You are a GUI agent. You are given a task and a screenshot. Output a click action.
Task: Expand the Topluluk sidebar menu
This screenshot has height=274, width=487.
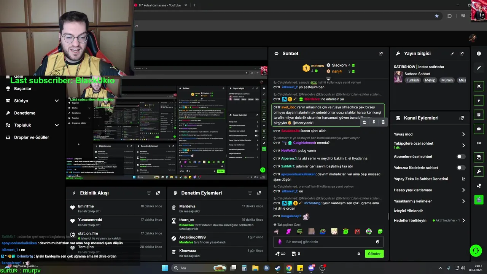(57, 125)
